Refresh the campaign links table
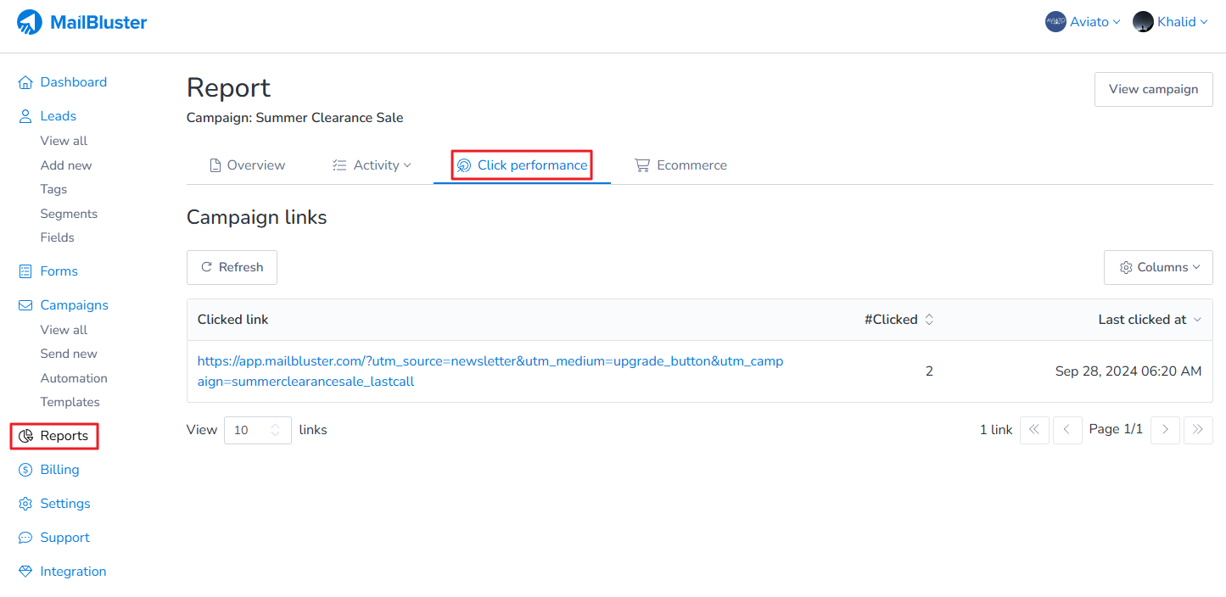 (x=232, y=267)
